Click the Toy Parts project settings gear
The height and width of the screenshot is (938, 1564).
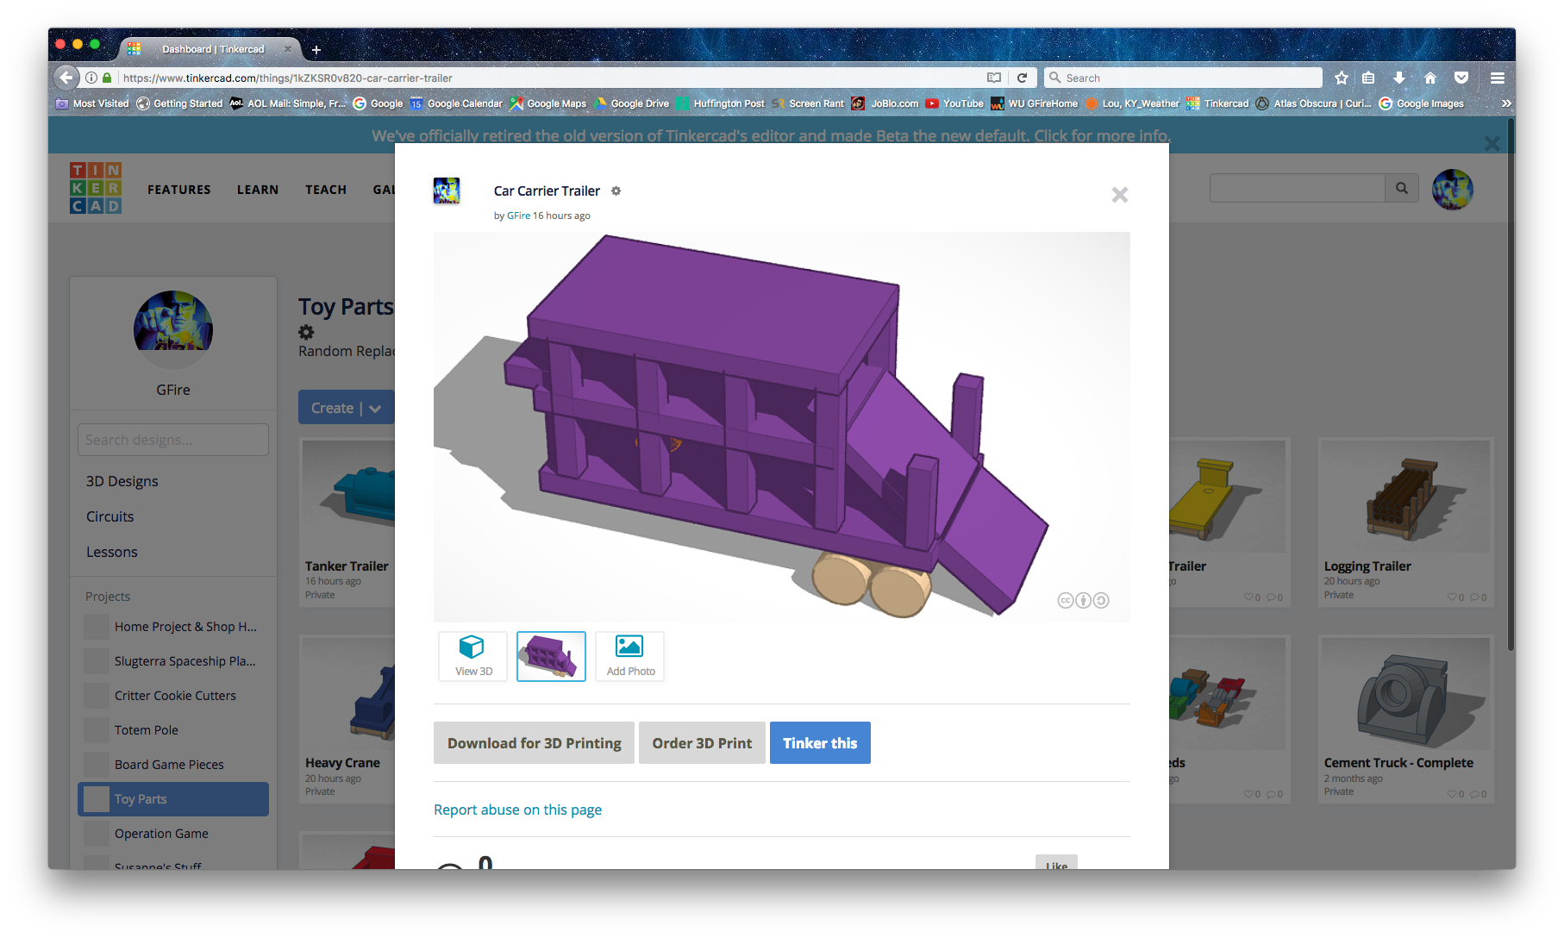pos(306,332)
